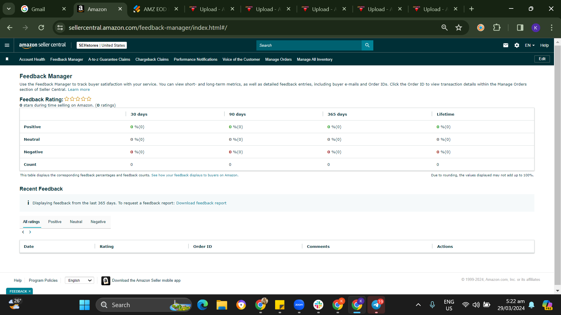
Task: Open the browser zoom magnifier icon
Action: pyautogui.click(x=444, y=28)
